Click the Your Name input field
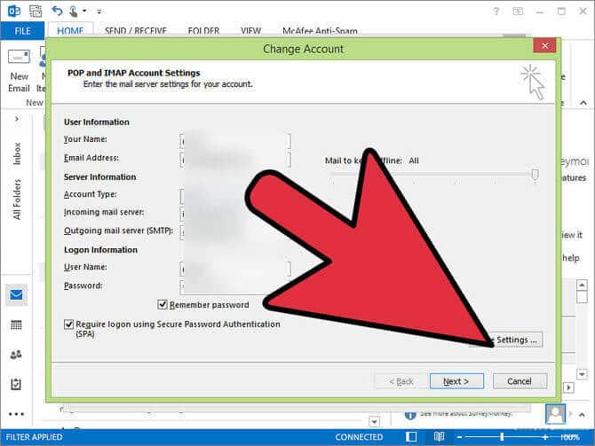The image size is (595, 446). coord(235,140)
